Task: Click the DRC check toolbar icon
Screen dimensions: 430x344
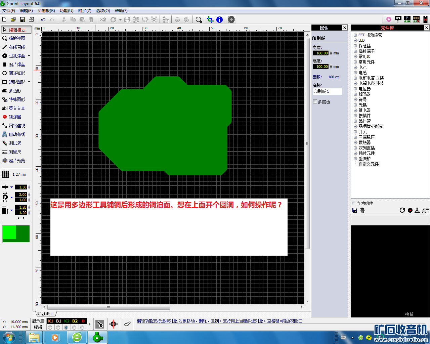Action: [416, 19]
